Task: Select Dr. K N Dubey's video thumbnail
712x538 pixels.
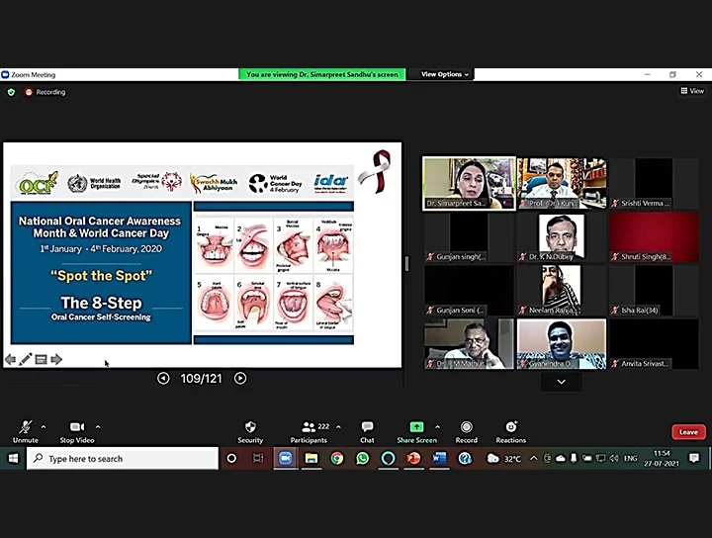Action: pyautogui.click(x=562, y=236)
